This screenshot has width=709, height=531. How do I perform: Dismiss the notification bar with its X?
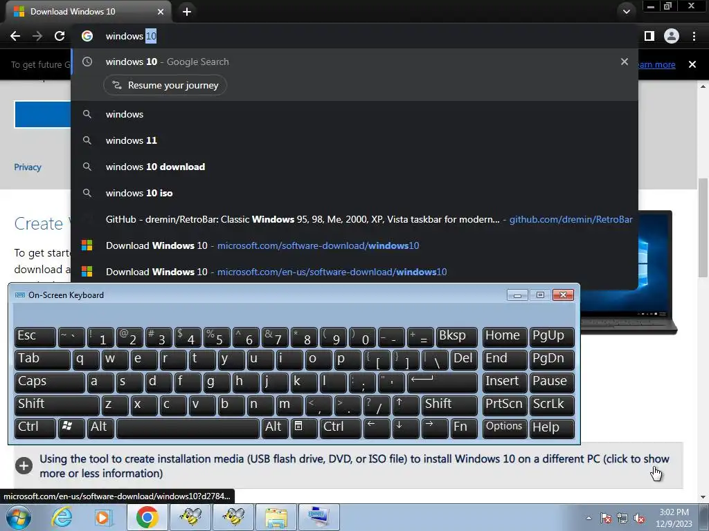point(692,64)
